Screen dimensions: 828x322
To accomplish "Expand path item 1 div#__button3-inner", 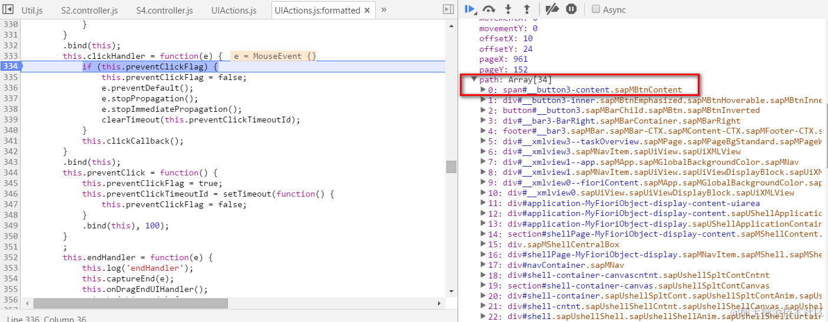I will point(483,100).
